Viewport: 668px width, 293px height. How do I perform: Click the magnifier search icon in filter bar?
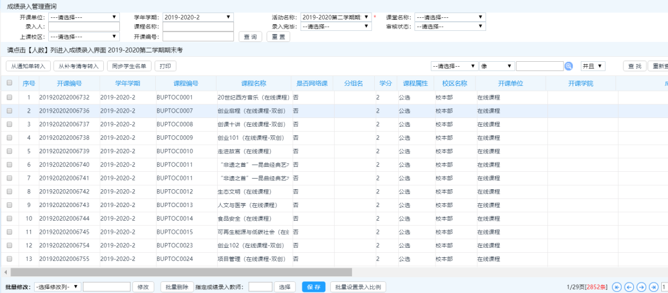[568, 66]
